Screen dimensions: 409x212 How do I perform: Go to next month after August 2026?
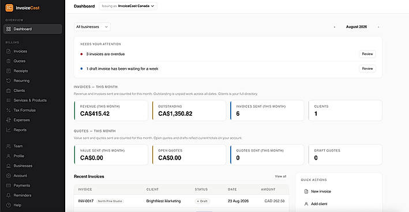378,27
